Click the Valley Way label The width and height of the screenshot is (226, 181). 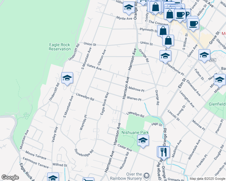coord(55,134)
